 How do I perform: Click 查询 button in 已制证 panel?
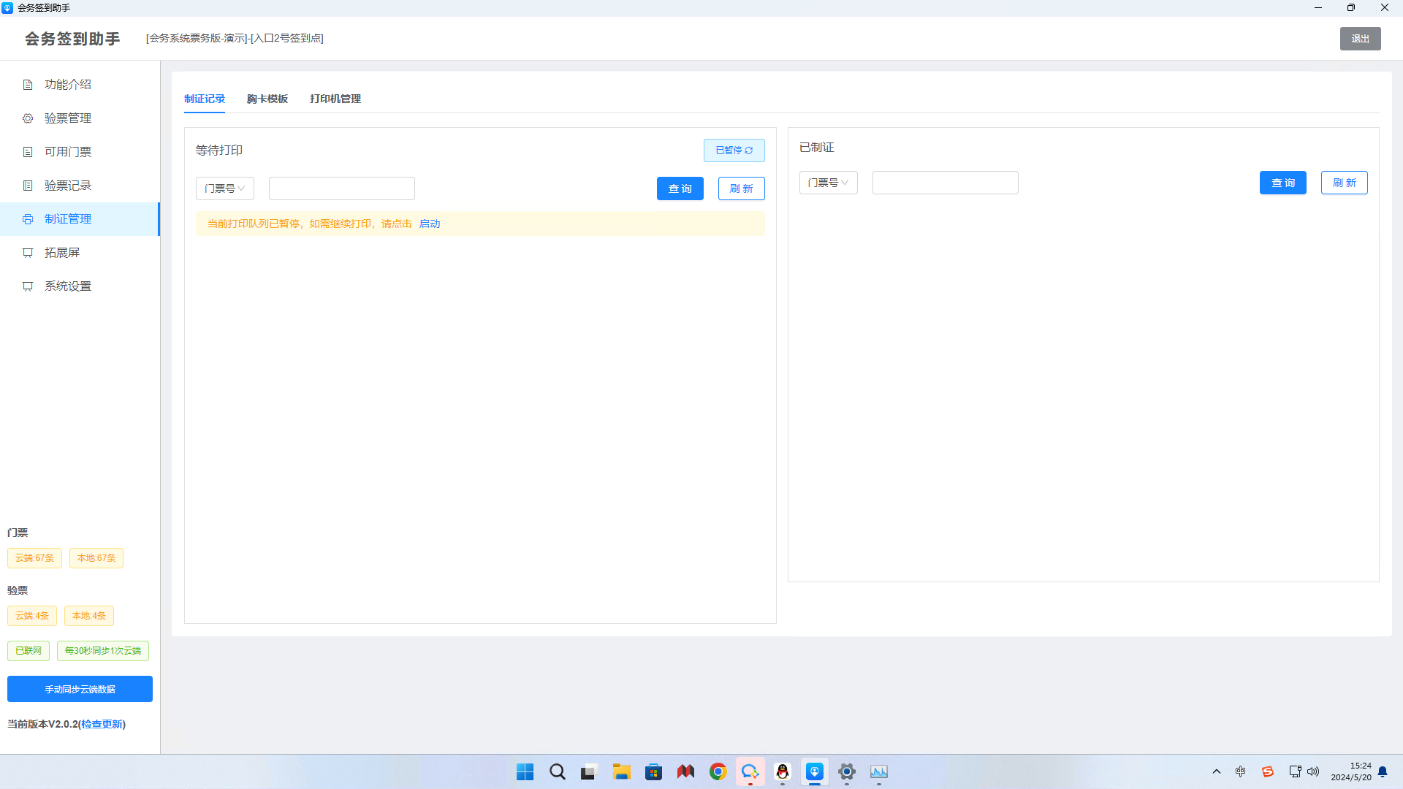tap(1282, 183)
